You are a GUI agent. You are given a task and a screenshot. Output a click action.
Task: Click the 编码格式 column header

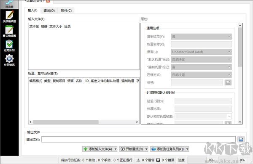[36, 81]
